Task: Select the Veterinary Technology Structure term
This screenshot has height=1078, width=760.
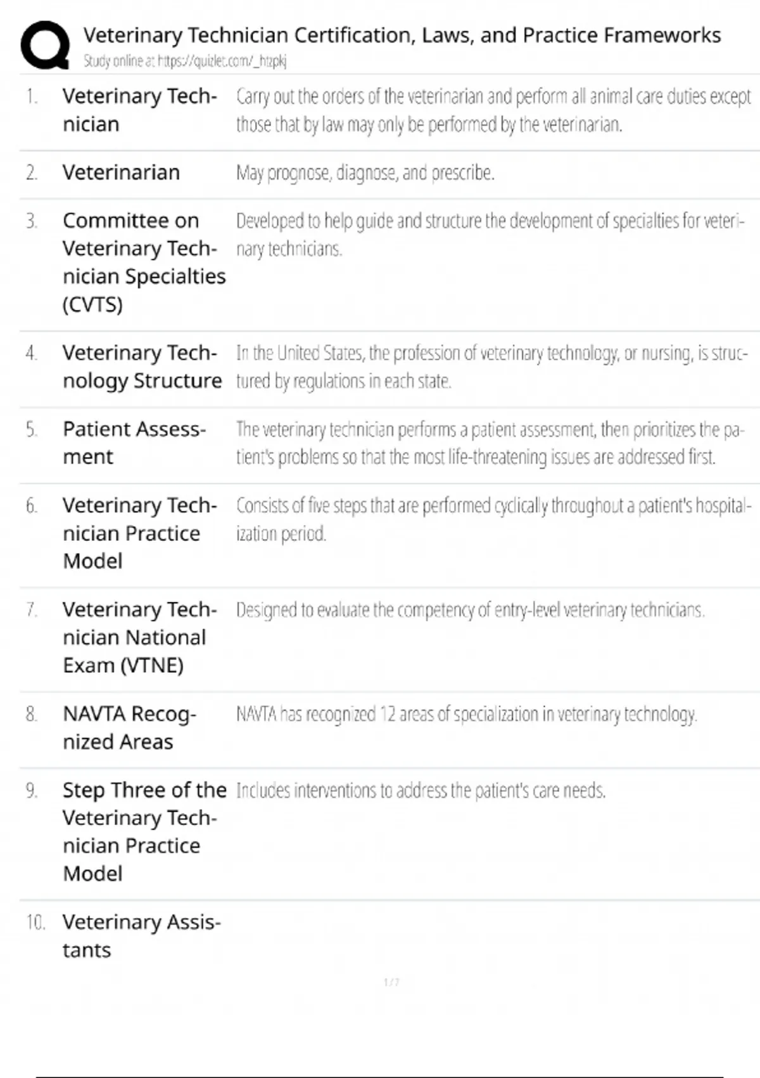Action: [x=142, y=367]
